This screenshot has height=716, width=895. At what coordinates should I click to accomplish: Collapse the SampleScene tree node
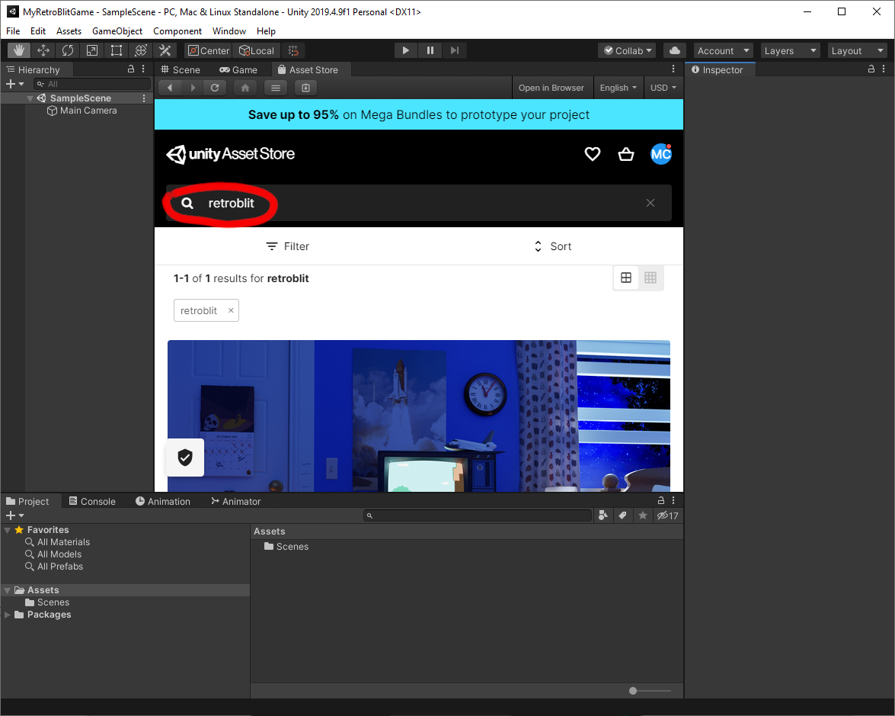tap(30, 98)
